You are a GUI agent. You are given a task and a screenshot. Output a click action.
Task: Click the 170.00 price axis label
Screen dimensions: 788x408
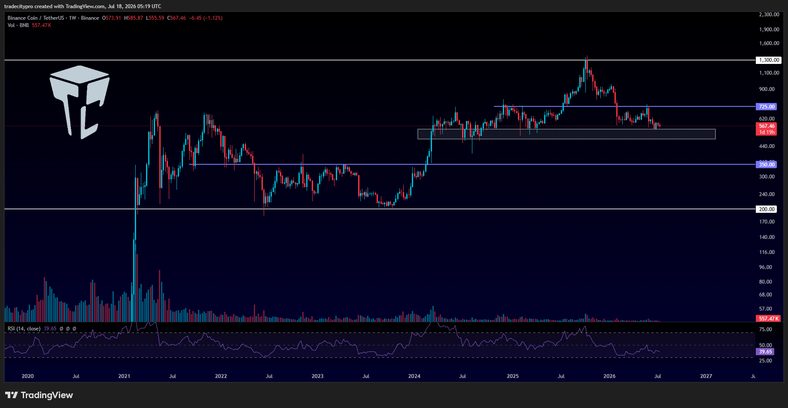point(767,222)
